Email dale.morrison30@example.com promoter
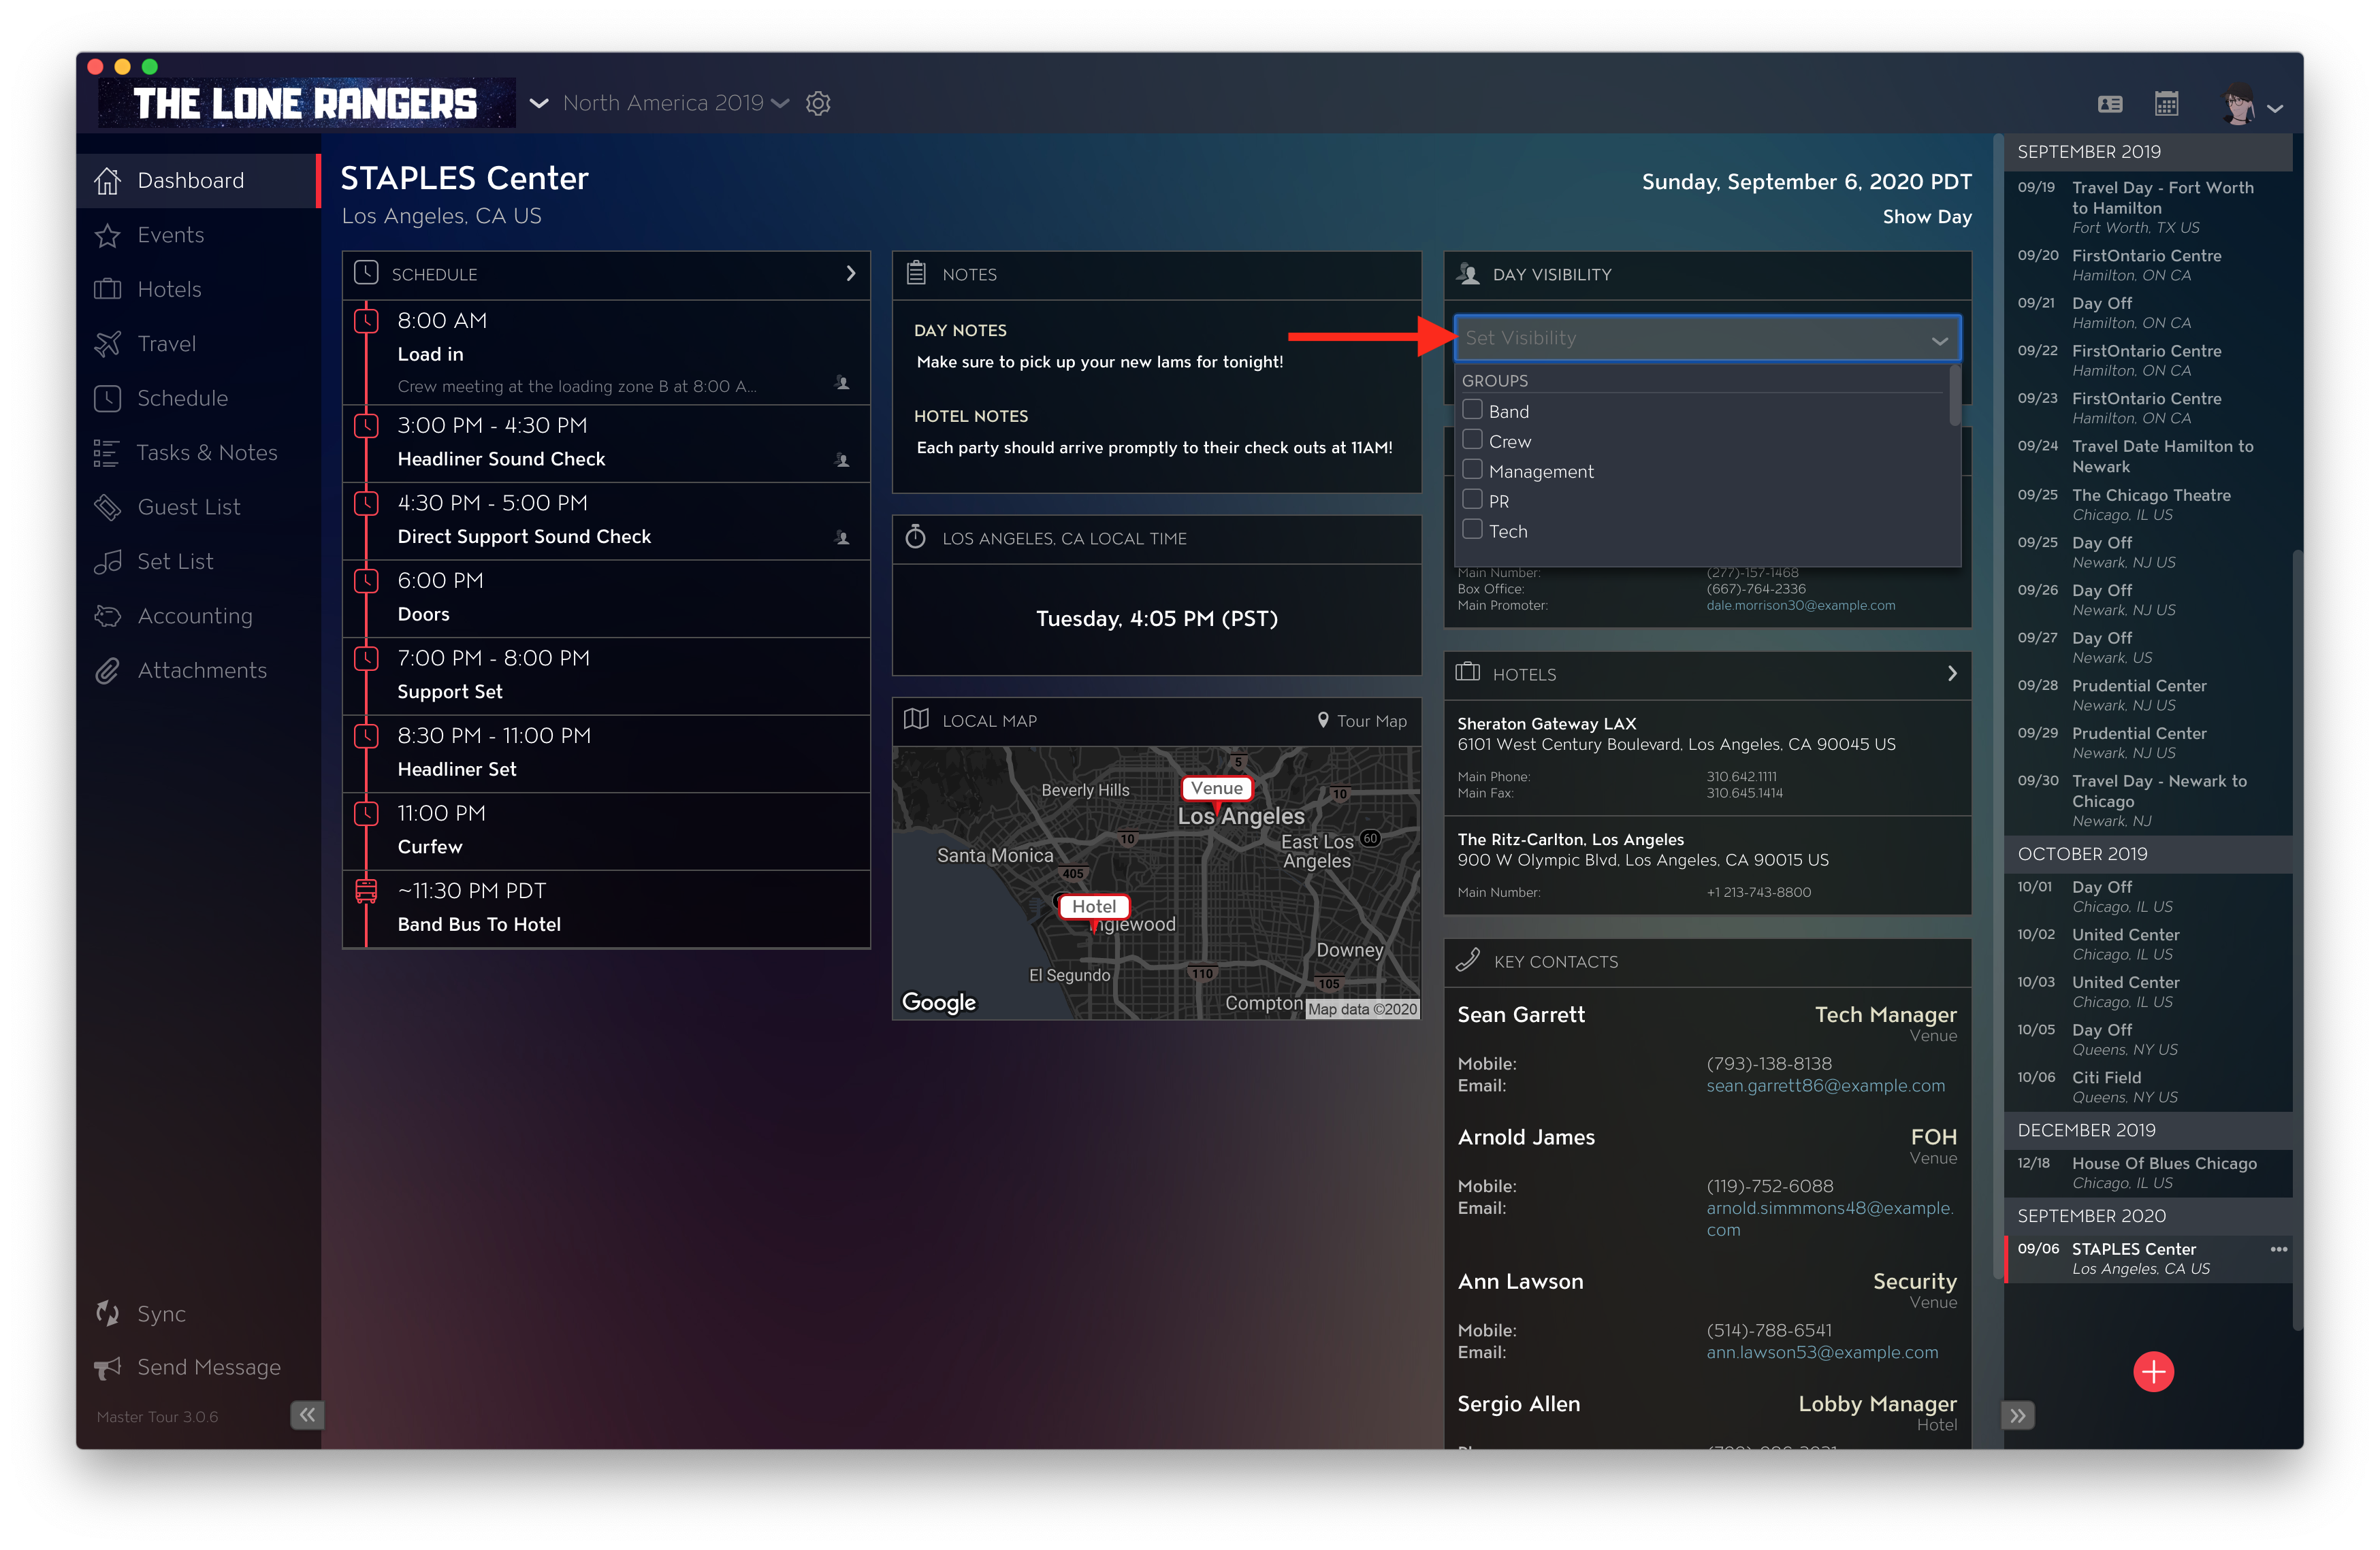 click(1800, 606)
